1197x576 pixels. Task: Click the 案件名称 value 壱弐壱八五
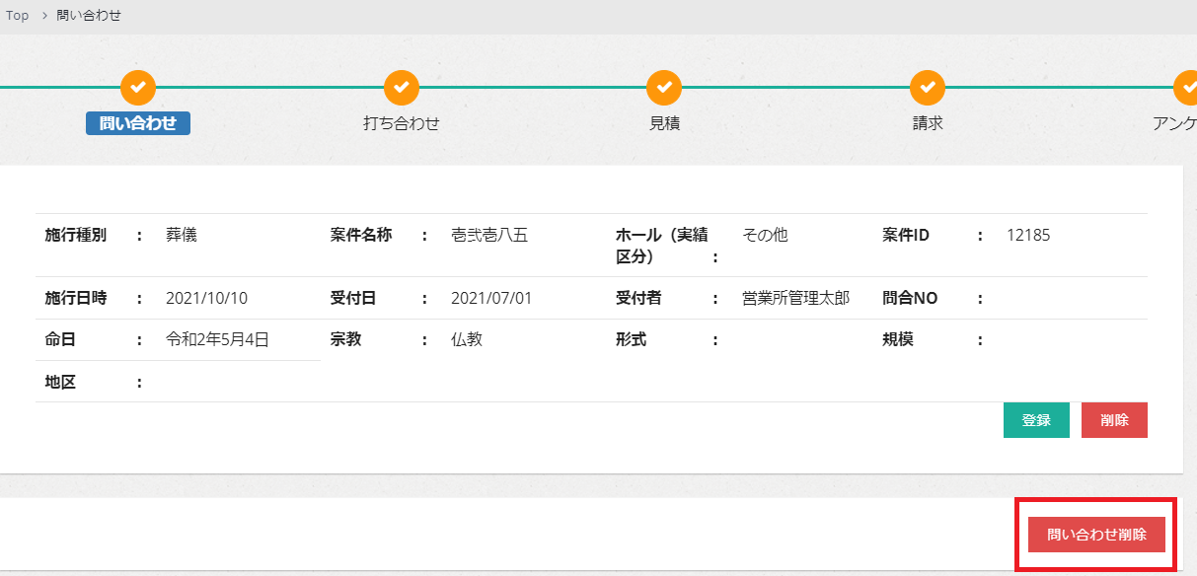click(x=489, y=236)
